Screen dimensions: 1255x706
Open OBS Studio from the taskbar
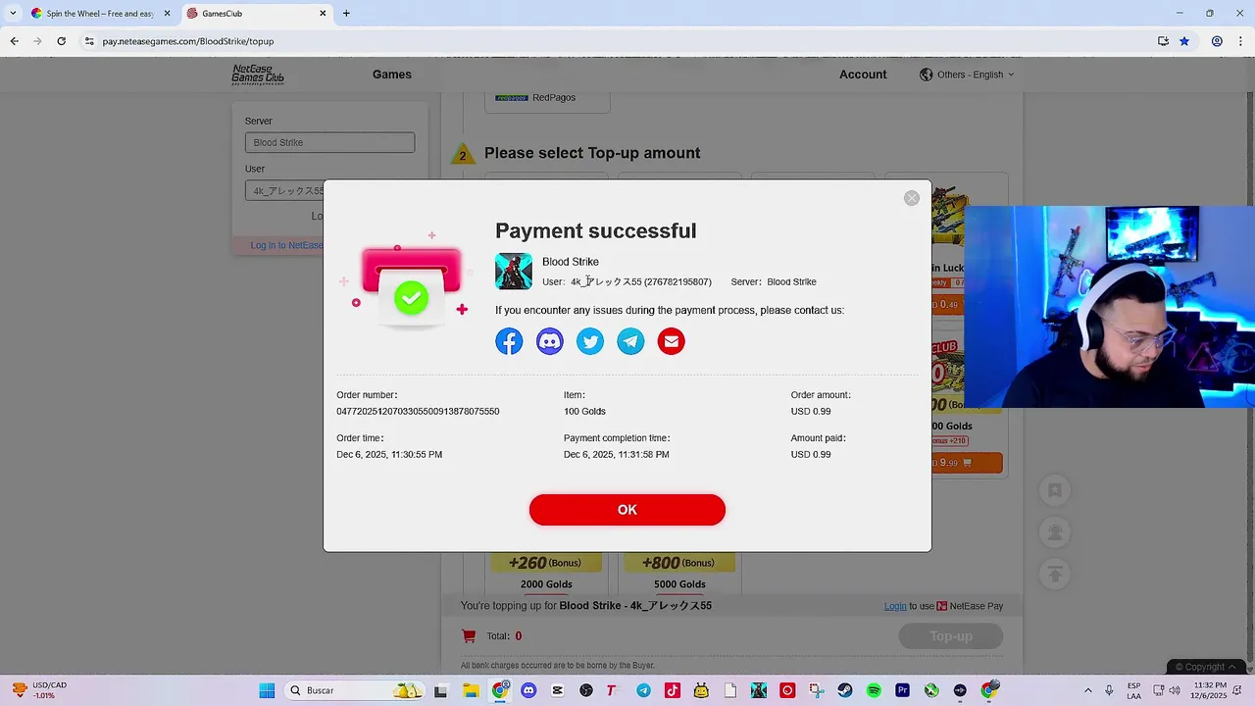(x=586, y=690)
